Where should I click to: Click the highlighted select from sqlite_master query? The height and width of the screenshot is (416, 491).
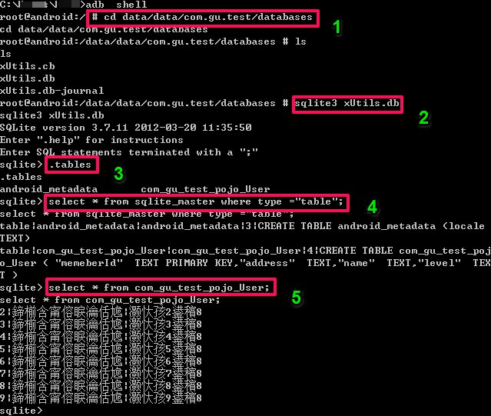point(197,202)
